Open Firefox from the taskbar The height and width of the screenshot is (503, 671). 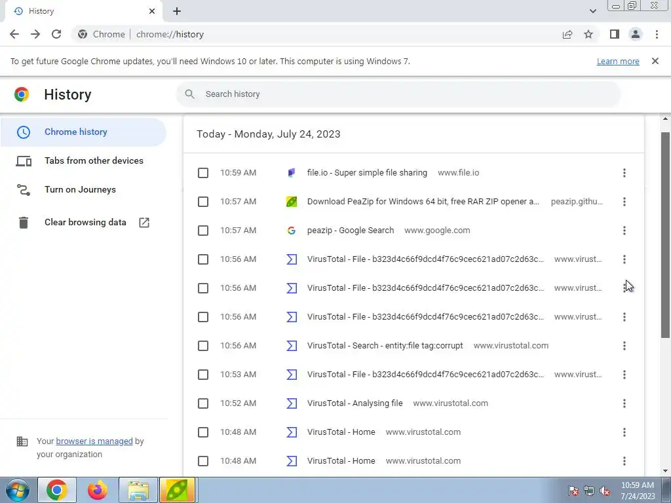coord(98,490)
